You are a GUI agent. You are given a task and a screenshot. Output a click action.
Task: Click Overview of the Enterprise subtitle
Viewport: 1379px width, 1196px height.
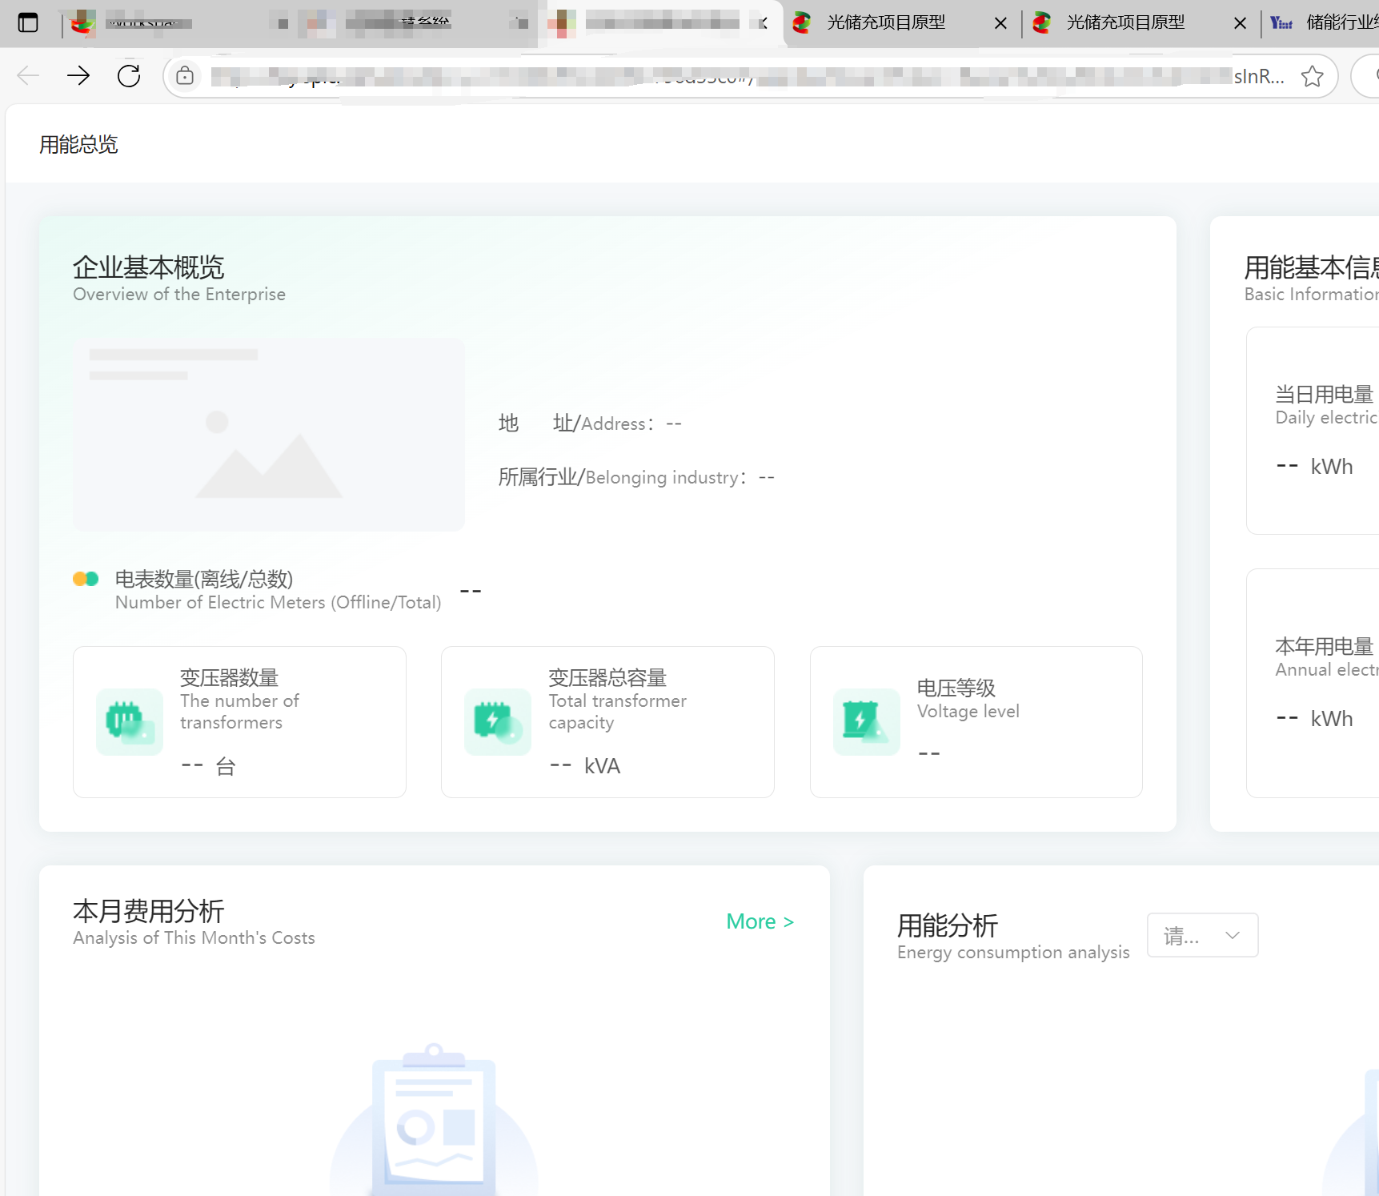pyautogui.click(x=179, y=295)
